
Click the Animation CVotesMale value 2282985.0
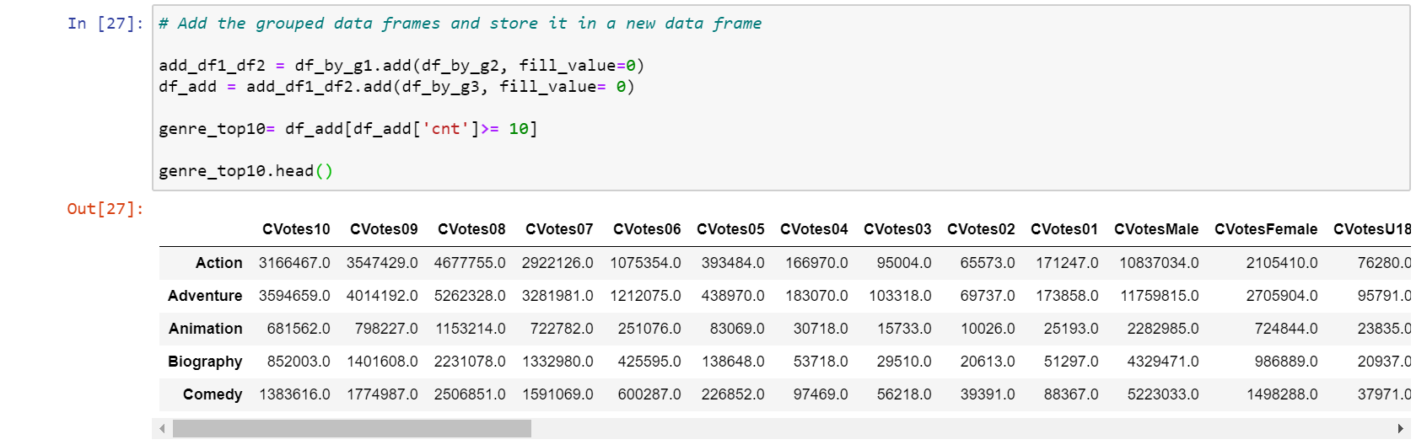click(1163, 329)
